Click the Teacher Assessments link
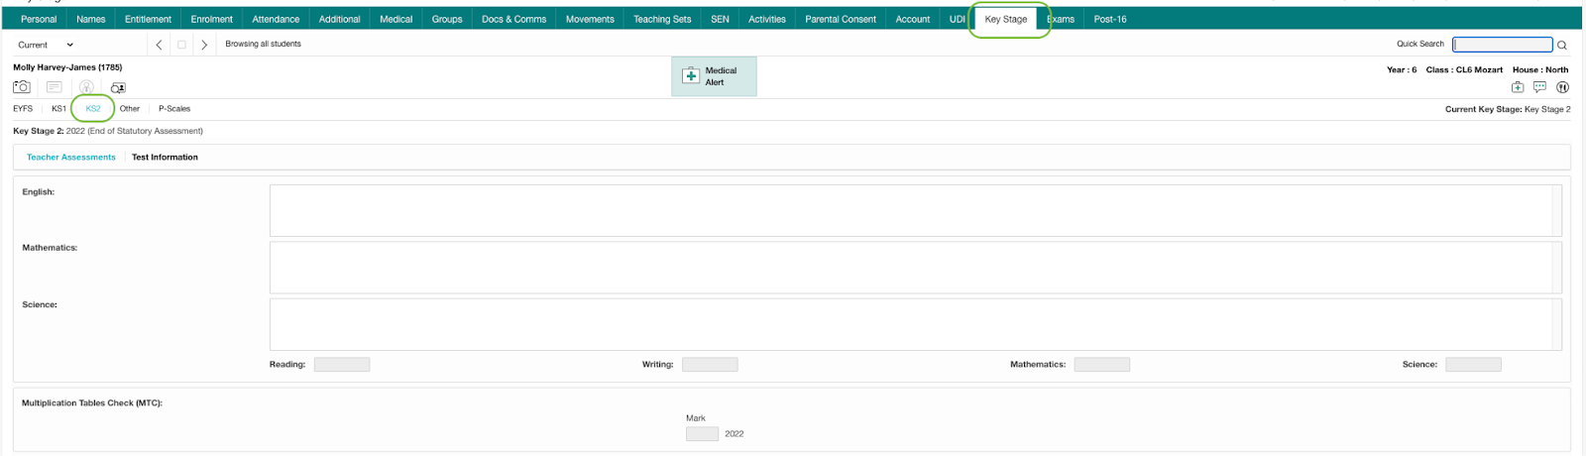Image resolution: width=1586 pixels, height=456 pixels. point(70,157)
